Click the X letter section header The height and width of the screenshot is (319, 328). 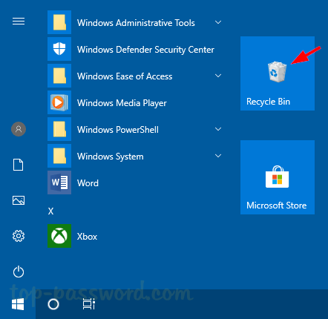(x=50, y=211)
